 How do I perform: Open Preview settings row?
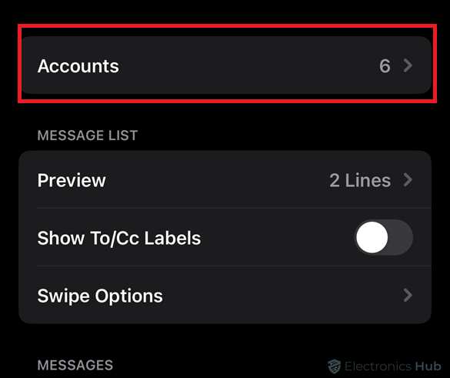(x=225, y=179)
